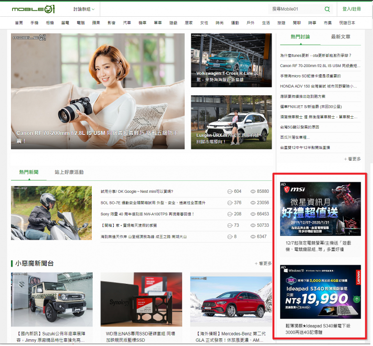Click the 登入/註冊 login link
This screenshot has width=373, height=346.
351,9
